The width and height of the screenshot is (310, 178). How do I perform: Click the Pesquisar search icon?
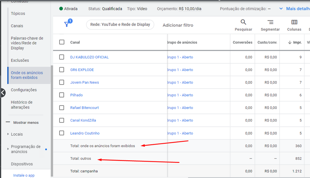pyautogui.click(x=243, y=22)
